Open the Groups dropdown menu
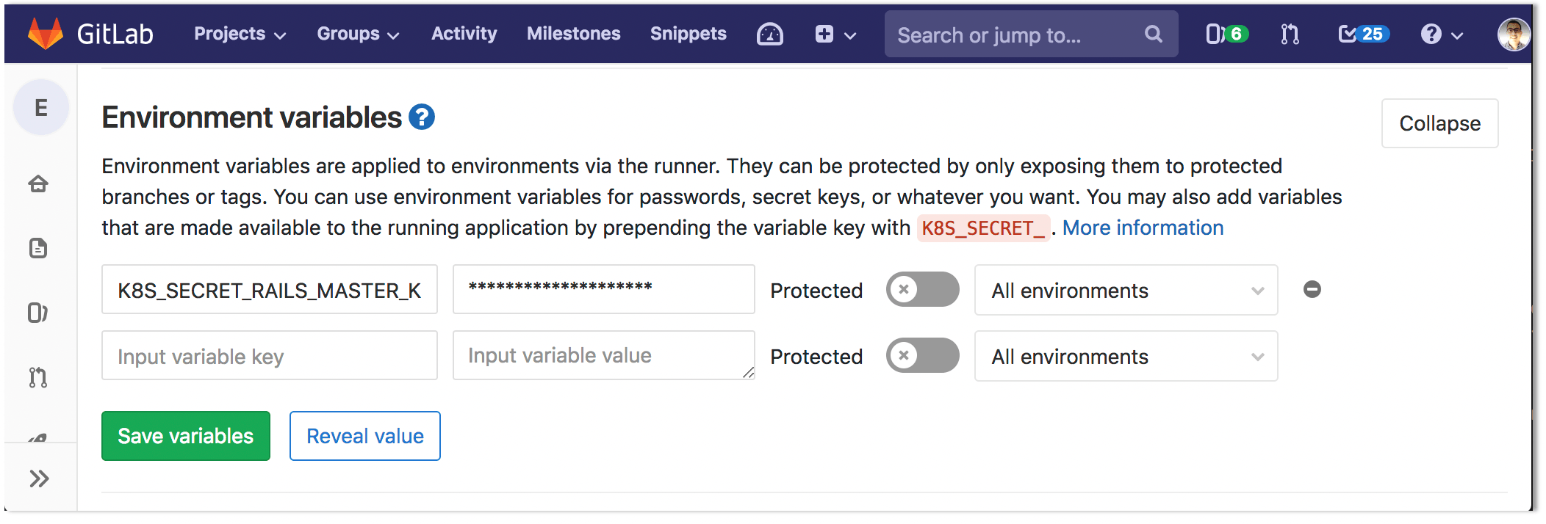The height and width of the screenshot is (524, 1546). (x=358, y=34)
